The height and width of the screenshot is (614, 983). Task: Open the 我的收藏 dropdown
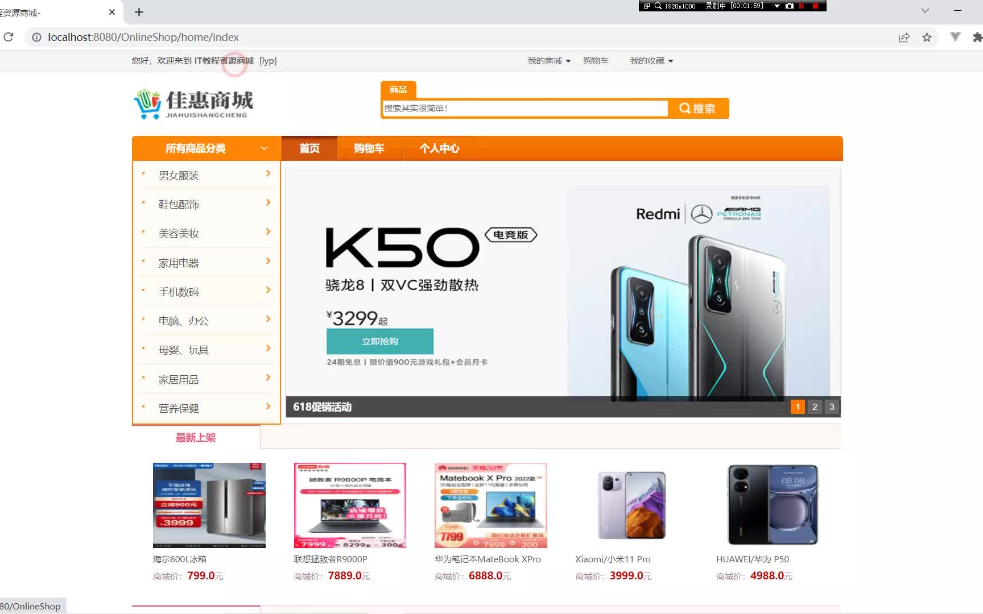point(651,61)
